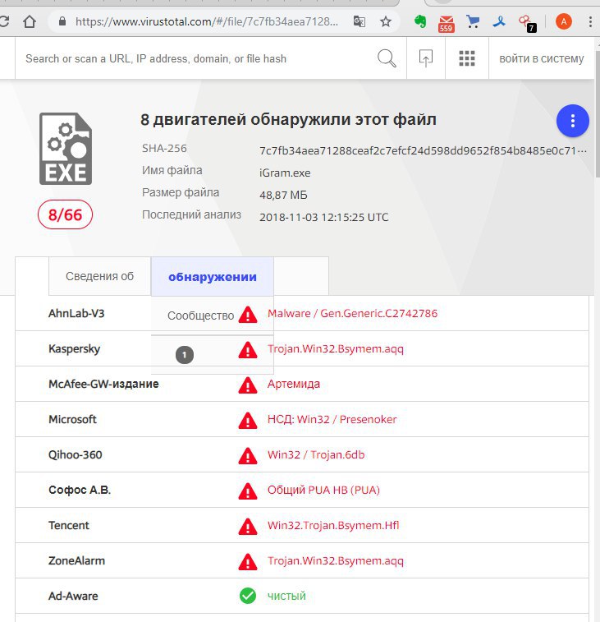Click warning icon in Софос А.В. row
The width and height of the screenshot is (600, 622).
(x=248, y=491)
